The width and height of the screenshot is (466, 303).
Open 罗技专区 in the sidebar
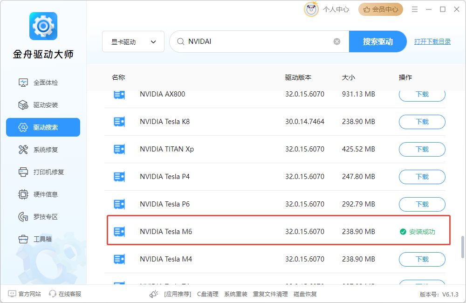43,217
